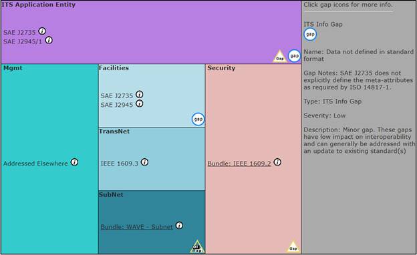Image resolution: width=417 pixels, height=255 pixels.
Task: Open info icon beside SAE J2735 in ITS Application Entity
Action: point(42,31)
